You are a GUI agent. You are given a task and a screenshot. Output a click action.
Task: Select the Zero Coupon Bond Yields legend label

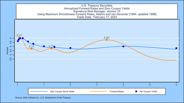[62, 92]
